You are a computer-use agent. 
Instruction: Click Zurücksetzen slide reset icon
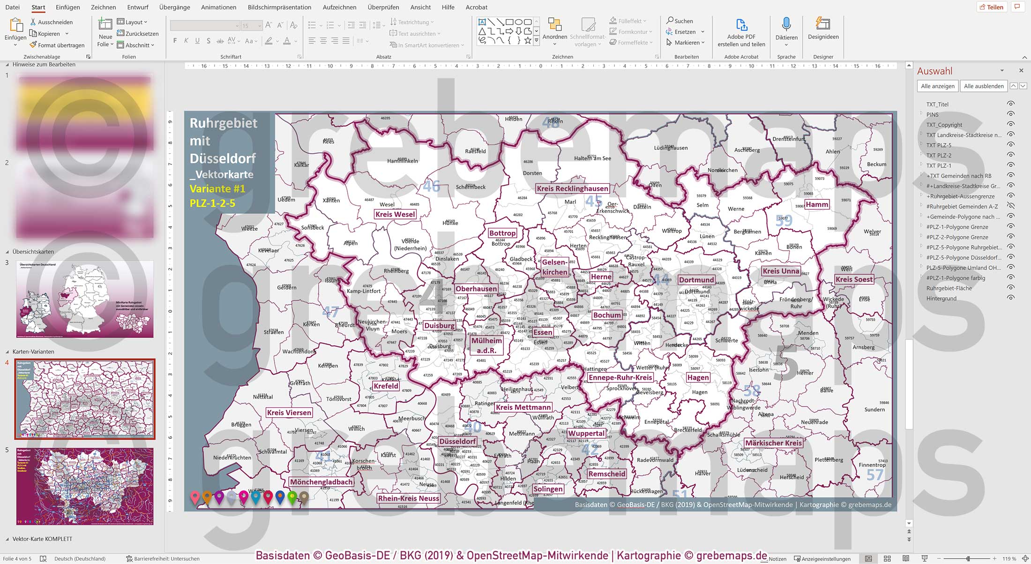[120, 33]
